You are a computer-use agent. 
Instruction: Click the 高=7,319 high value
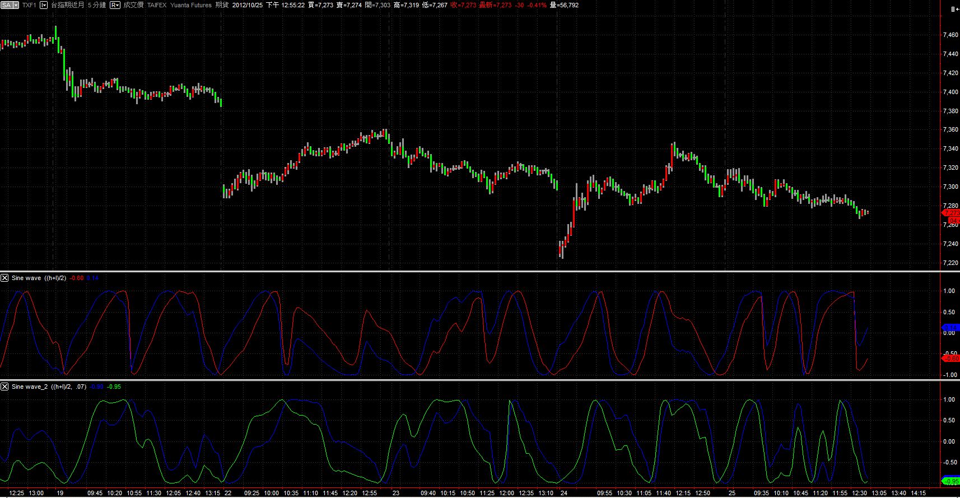point(407,5)
